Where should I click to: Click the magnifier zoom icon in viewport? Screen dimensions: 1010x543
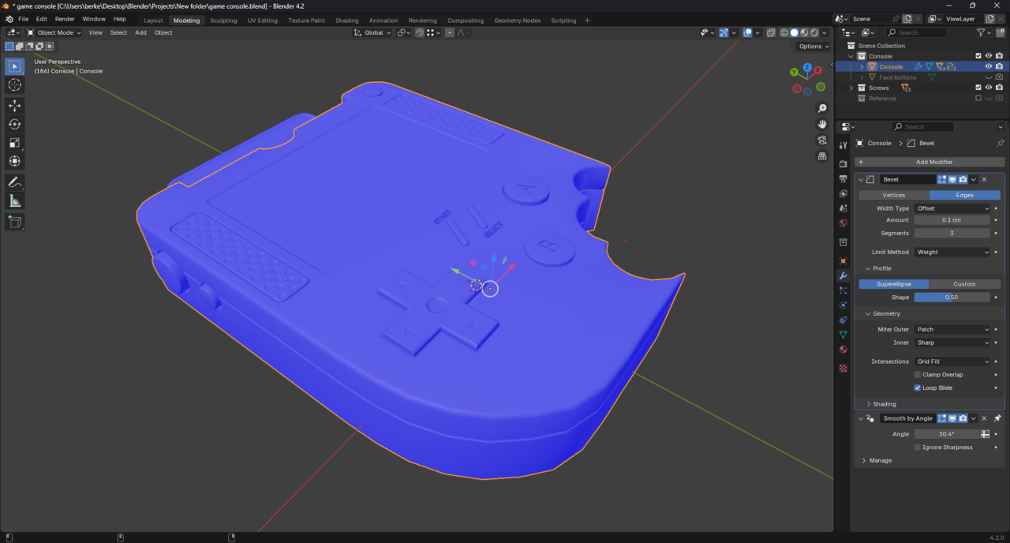[x=822, y=107]
